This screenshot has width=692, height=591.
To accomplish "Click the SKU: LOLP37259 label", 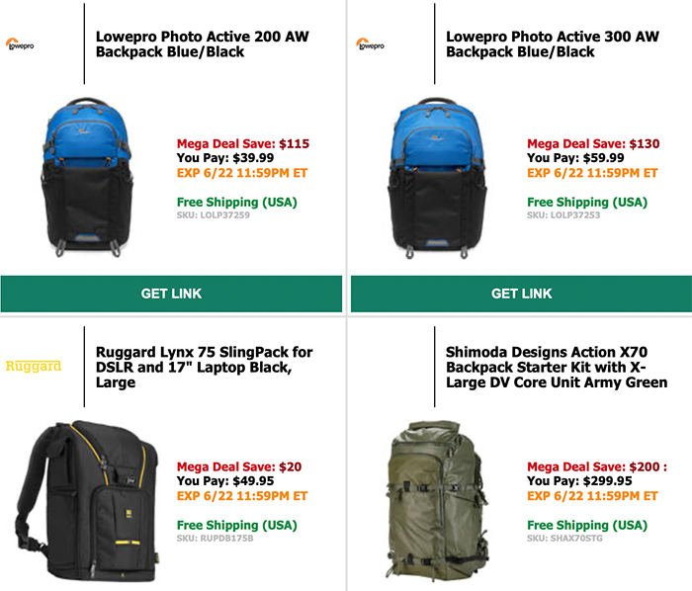I will click(214, 215).
